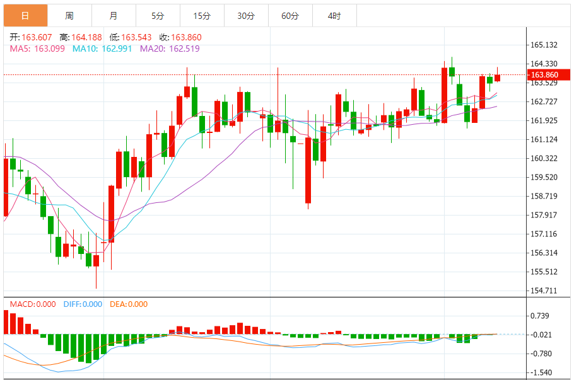Click the 157.116 price axis label

544,234
